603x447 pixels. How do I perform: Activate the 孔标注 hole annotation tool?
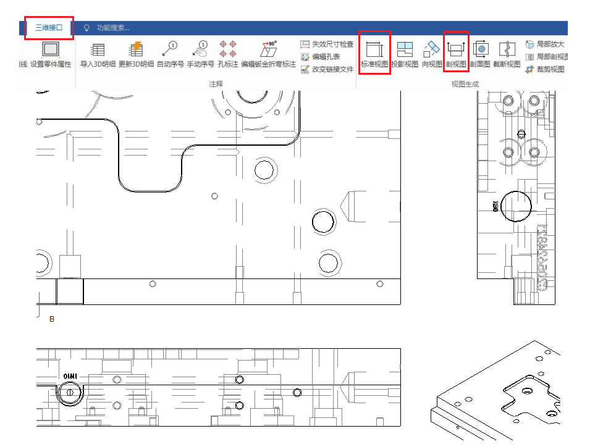click(228, 54)
